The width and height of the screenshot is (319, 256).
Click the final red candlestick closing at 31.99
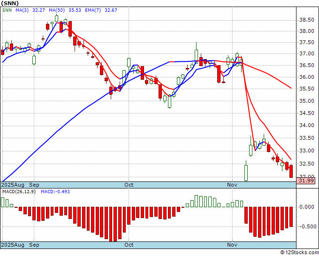291,171
